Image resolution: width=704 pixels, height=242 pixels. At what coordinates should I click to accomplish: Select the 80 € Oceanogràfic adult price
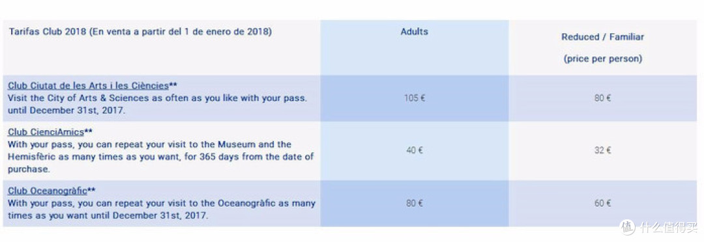pos(414,203)
